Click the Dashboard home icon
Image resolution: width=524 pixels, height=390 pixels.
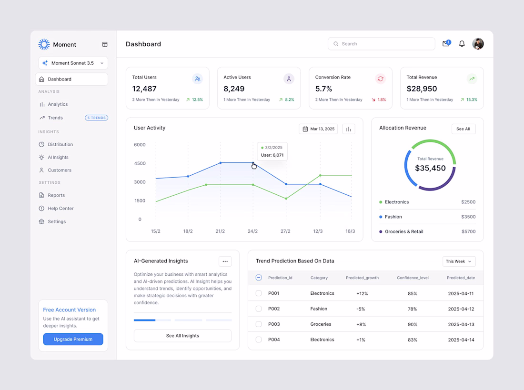pyautogui.click(x=41, y=79)
